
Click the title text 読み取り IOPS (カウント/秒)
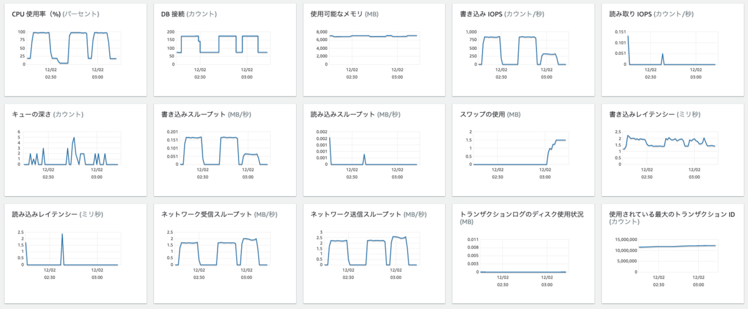point(651,13)
